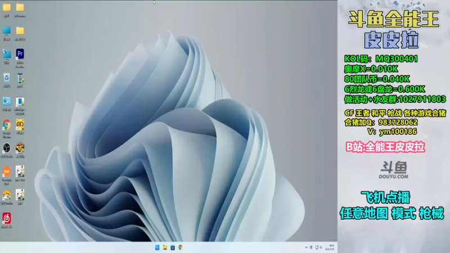Viewport: 450px width, 253px height.
Task: Select the This PC monitor icon
Action: [x=7, y=30]
